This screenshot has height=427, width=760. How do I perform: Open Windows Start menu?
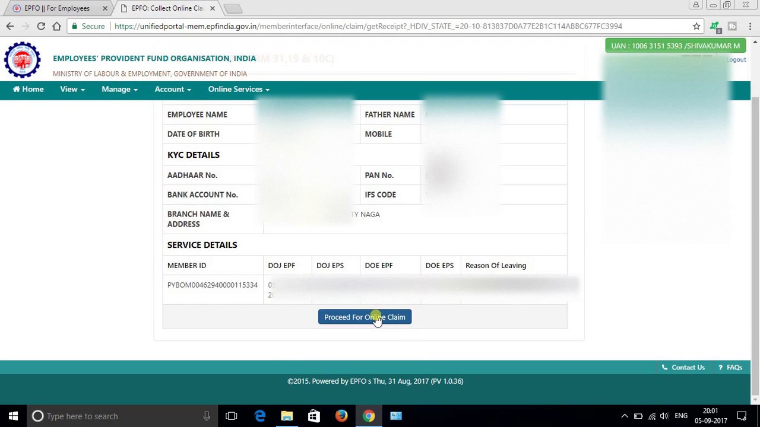[x=13, y=416]
